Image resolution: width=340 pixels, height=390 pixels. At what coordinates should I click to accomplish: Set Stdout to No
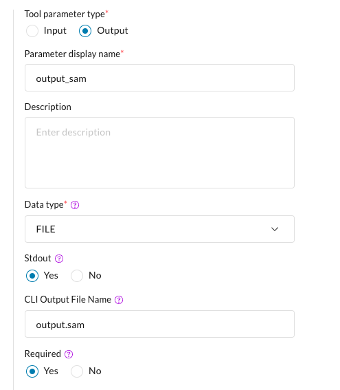click(77, 276)
